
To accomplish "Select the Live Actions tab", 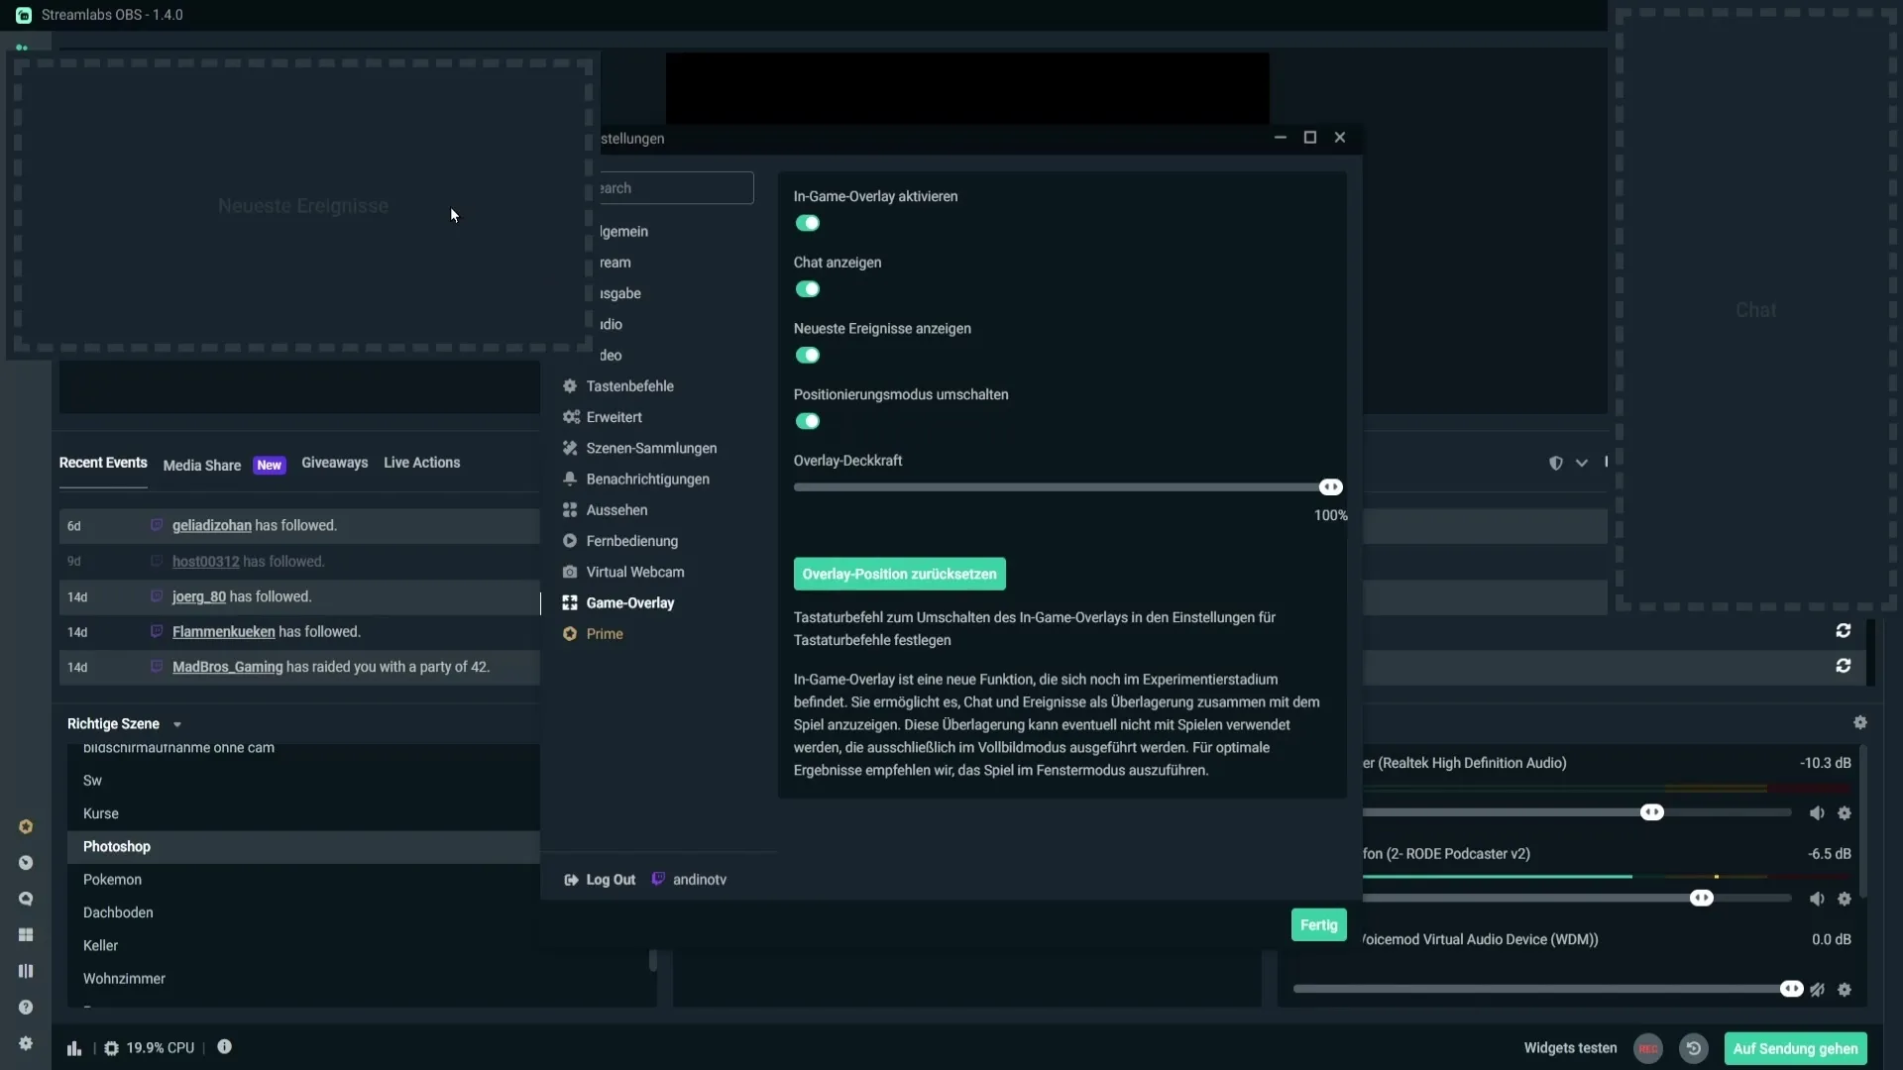I will (421, 461).
